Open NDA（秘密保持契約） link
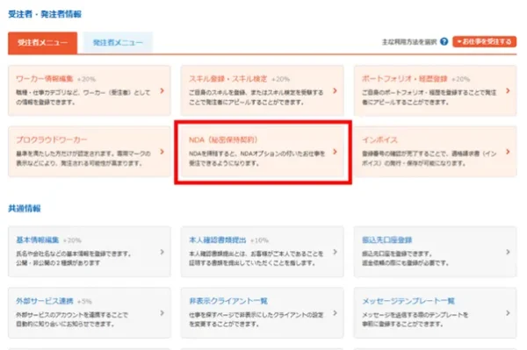This screenshot has height=350, width=527. click(223, 139)
